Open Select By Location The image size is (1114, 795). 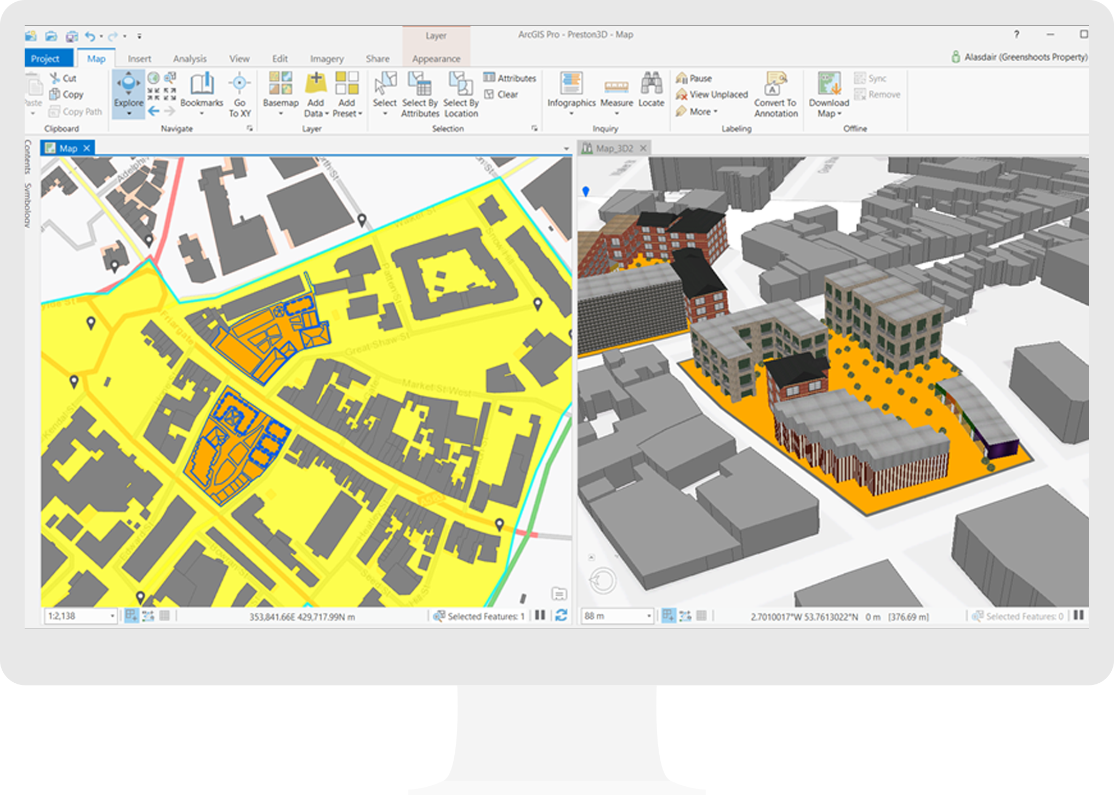pyautogui.click(x=461, y=94)
